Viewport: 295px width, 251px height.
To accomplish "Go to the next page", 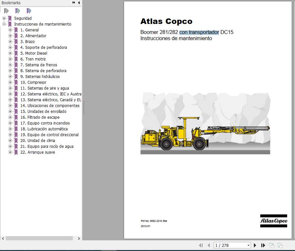I will (255, 245).
